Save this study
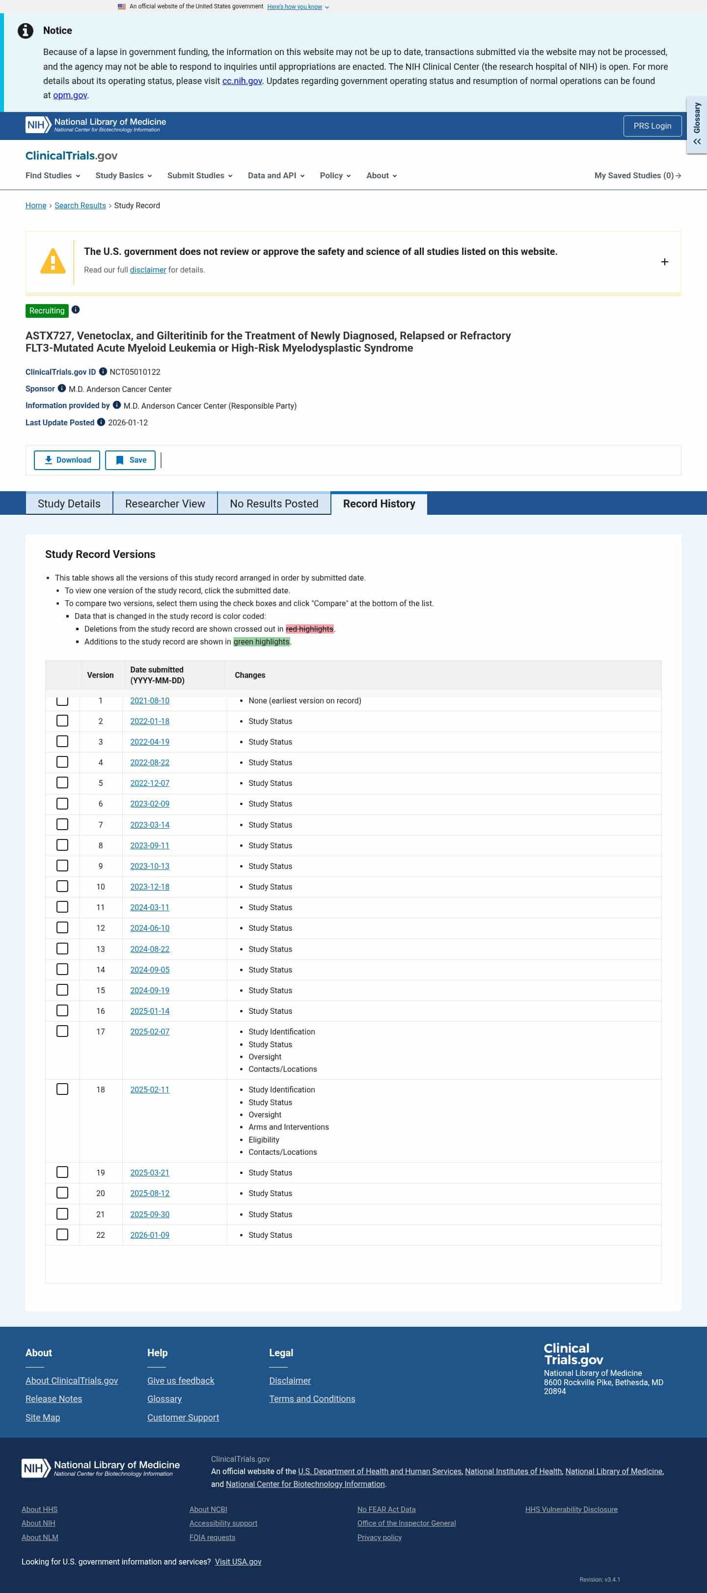707x1593 pixels. pos(131,460)
